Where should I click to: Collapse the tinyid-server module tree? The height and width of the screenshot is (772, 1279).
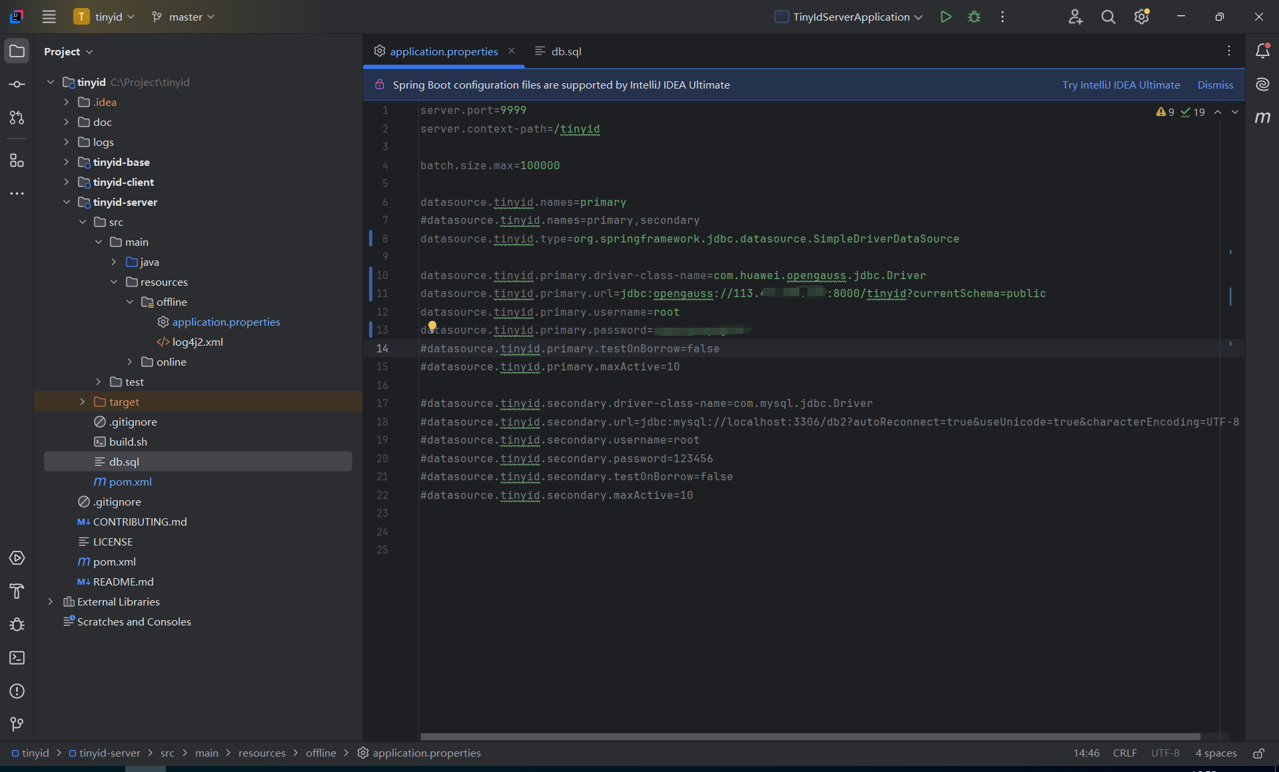[x=66, y=202]
